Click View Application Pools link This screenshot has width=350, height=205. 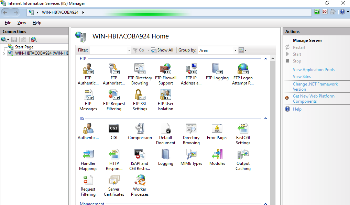pos(314,70)
